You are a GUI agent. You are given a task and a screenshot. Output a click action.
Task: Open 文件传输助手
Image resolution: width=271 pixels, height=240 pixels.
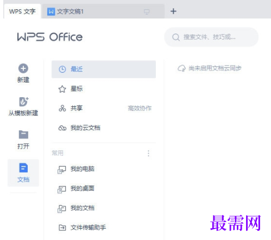[104, 228]
